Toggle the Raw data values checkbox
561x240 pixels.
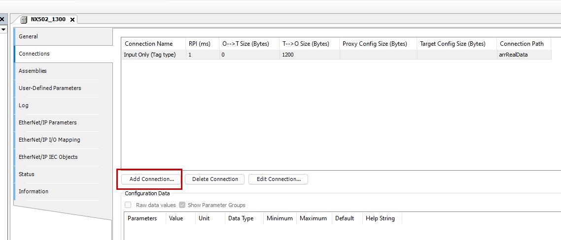[x=128, y=205]
